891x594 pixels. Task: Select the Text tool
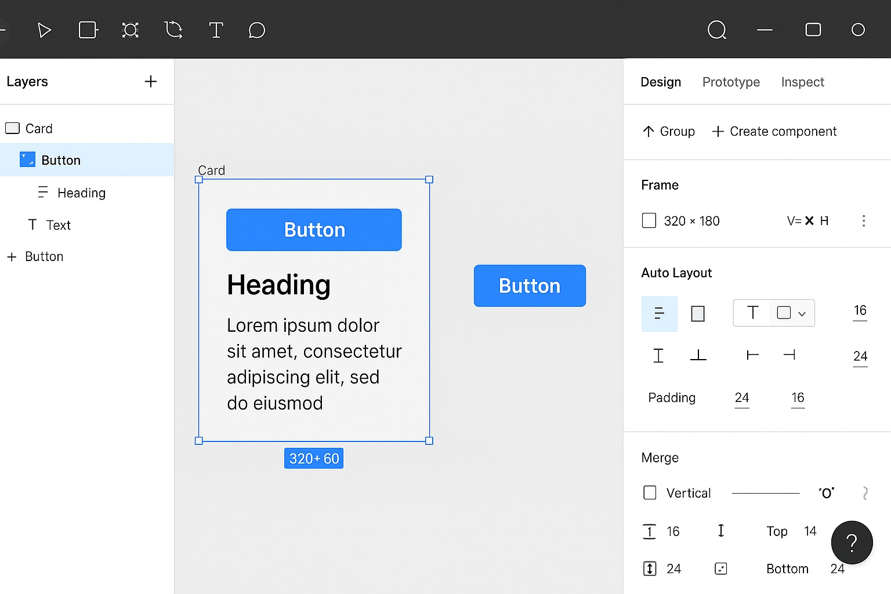[216, 30]
